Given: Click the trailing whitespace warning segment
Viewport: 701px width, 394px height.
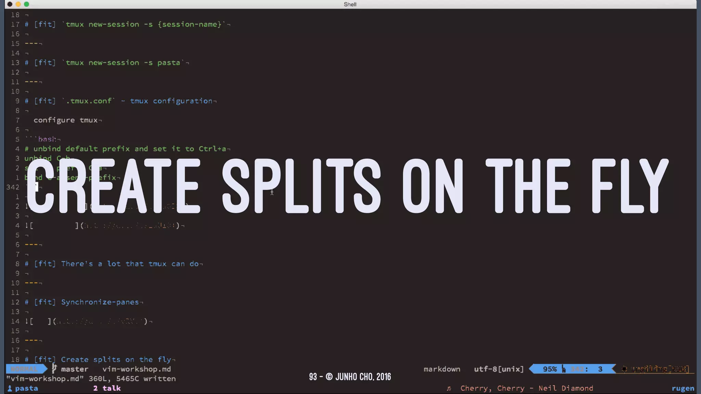Looking at the screenshot, I should click(x=655, y=369).
